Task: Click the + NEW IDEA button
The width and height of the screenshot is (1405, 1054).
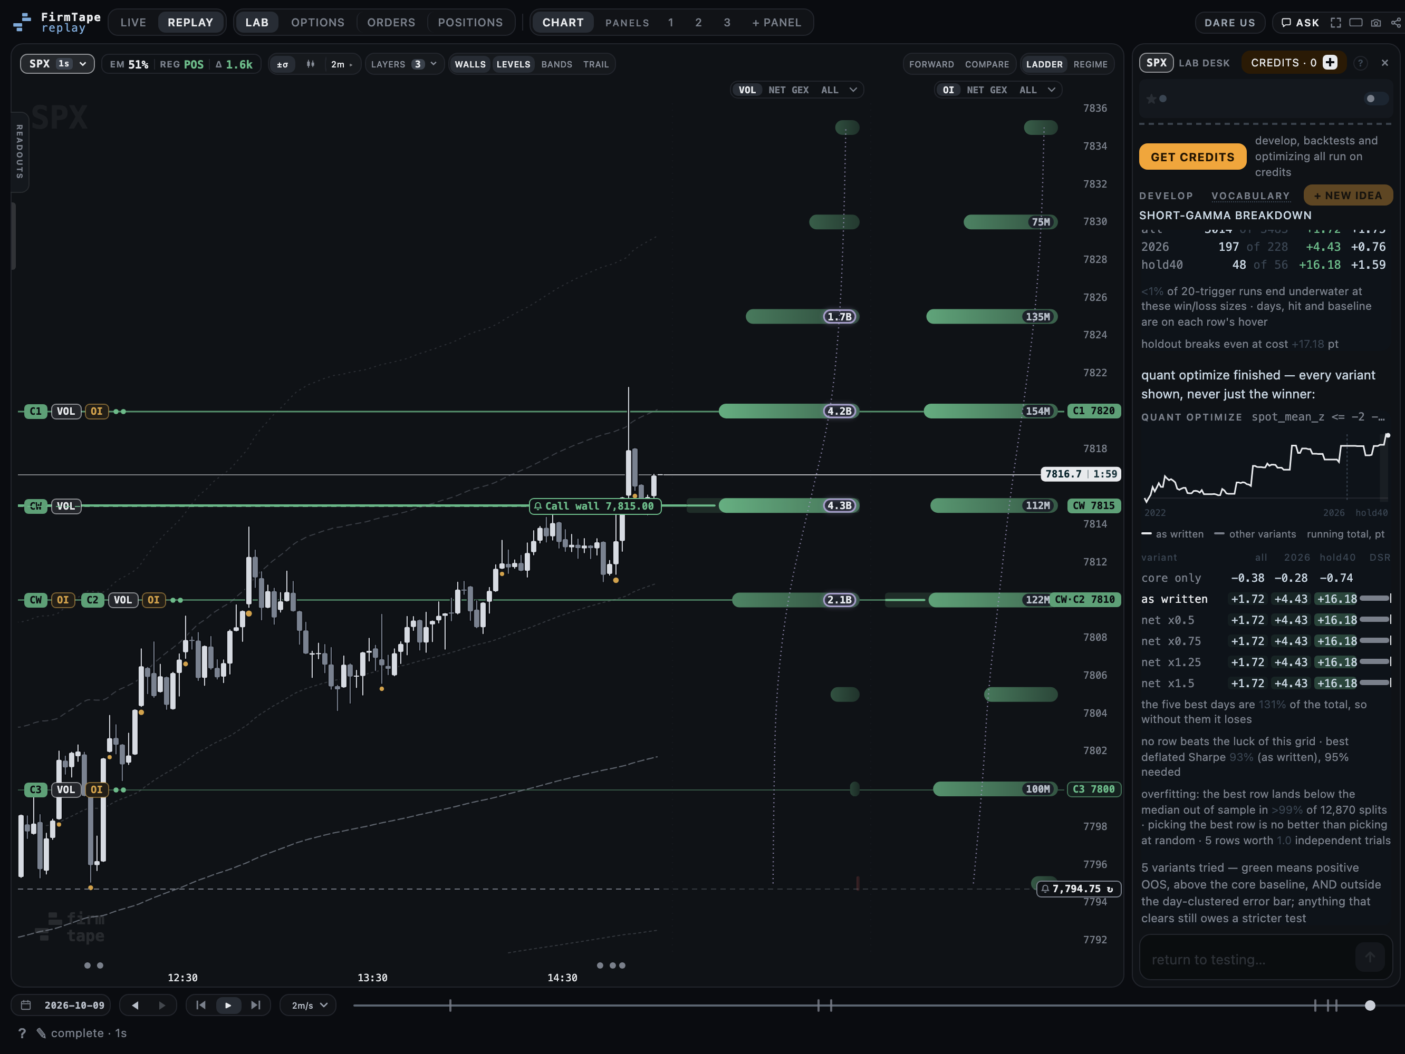Action: coord(1348,196)
